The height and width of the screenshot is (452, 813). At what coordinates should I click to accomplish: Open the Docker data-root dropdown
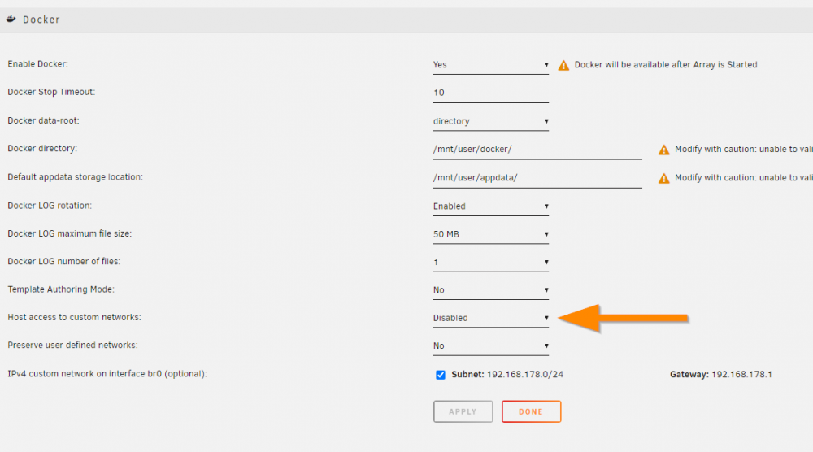pos(490,121)
